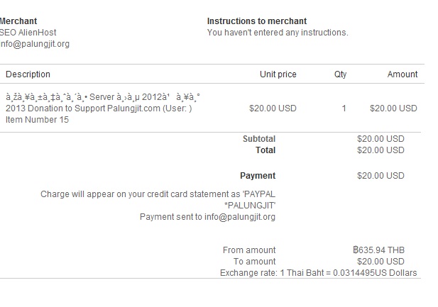This screenshot has height=307, width=438.
Task: Click "Payment sent to info@palungjit.org" line
Action: (207, 217)
